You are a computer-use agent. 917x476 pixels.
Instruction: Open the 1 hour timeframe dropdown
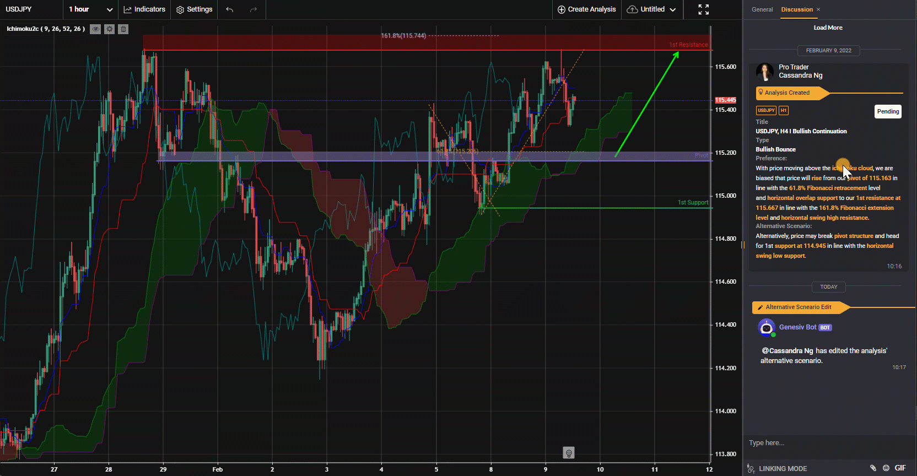click(90, 9)
